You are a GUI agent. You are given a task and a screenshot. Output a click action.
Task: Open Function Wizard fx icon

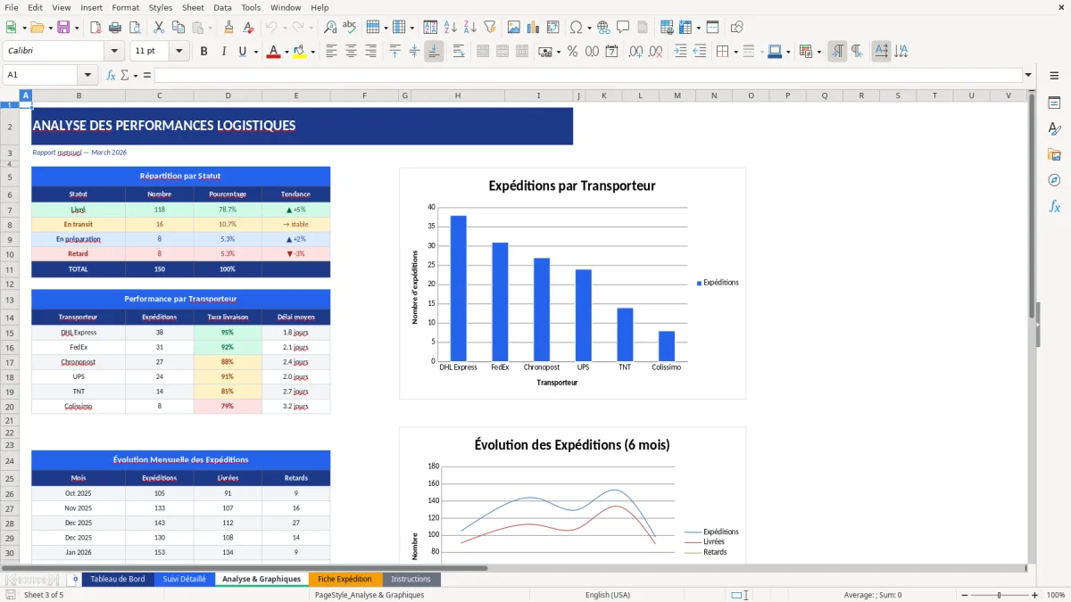coord(111,75)
